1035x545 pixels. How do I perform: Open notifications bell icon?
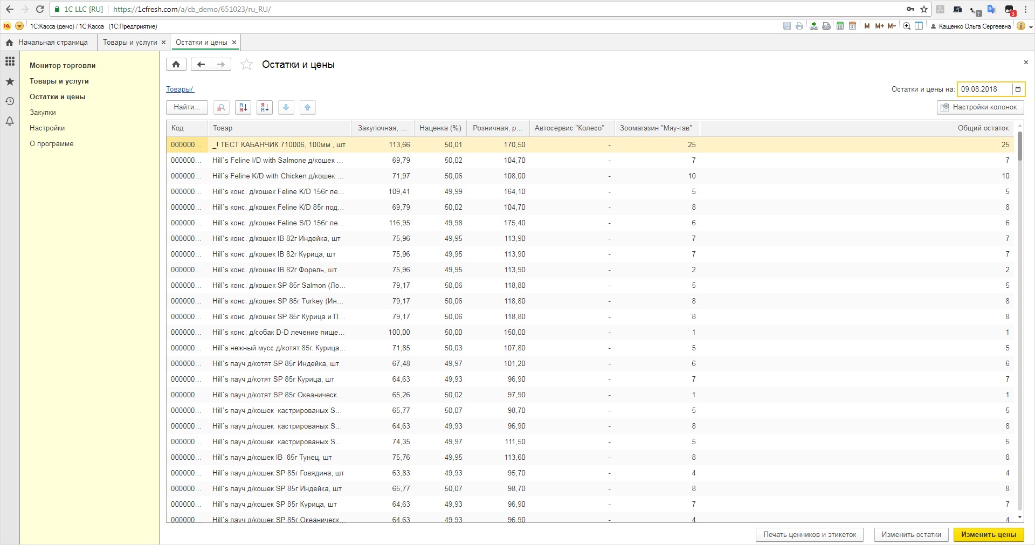tap(10, 121)
